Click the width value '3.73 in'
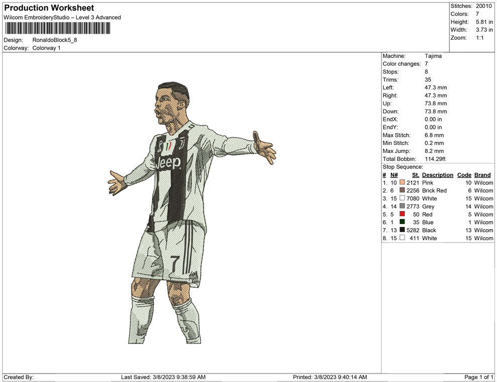 coord(484,30)
